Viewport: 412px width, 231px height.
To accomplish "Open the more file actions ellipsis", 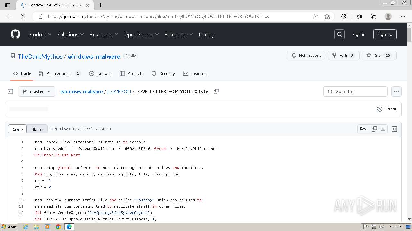I will click(397, 91).
